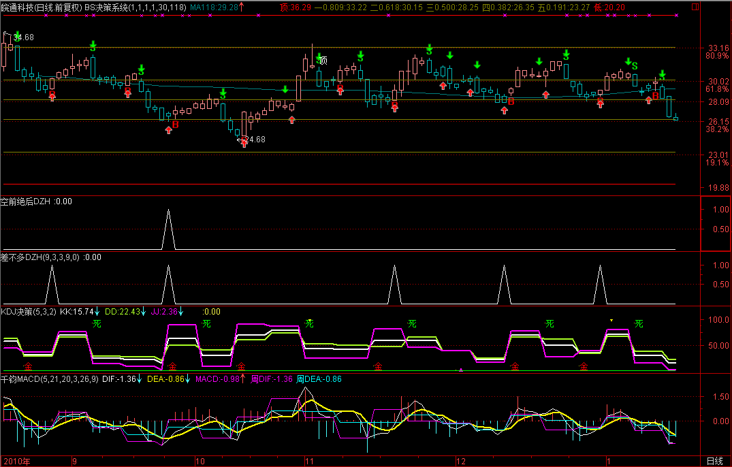The height and width of the screenshot is (467, 732).
Task: Click the 低:20.20 header value
Action: coord(609,7)
